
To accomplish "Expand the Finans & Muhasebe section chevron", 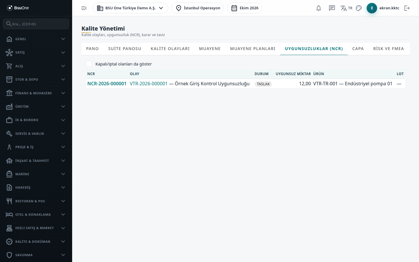I will [x=63, y=93].
